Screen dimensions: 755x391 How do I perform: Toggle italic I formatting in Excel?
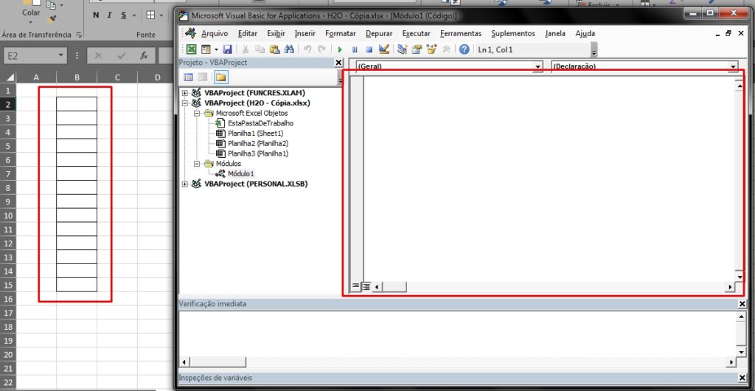point(109,15)
